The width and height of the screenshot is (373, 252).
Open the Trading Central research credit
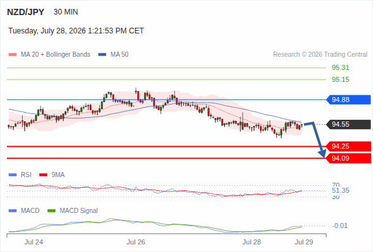coord(320,55)
